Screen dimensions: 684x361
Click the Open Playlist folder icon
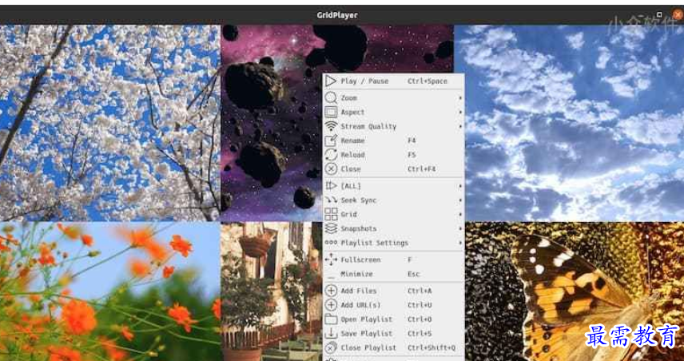coord(331,319)
